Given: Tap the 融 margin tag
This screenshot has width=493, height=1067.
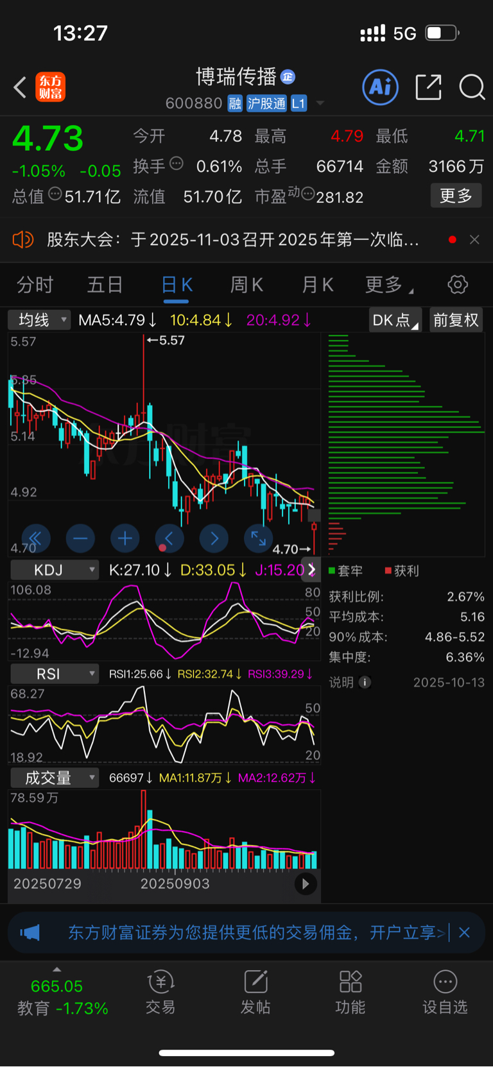Looking at the screenshot, I should click(235, 103).
